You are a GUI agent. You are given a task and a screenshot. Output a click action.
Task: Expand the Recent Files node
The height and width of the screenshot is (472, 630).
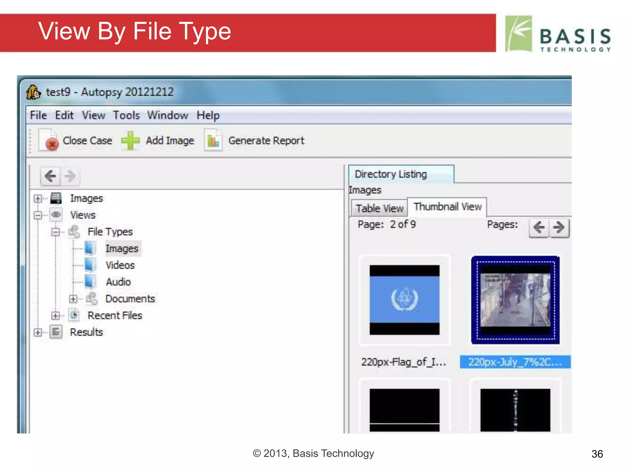click(x=55, y=316)
